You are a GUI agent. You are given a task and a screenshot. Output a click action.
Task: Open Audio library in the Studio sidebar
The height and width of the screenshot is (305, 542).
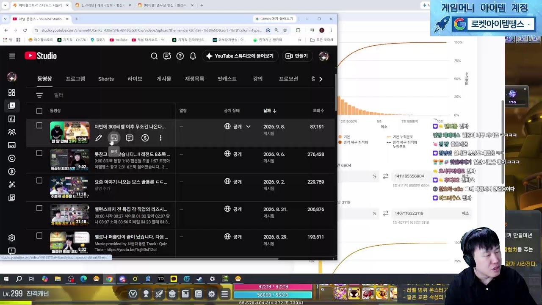[x=12, y=198]
